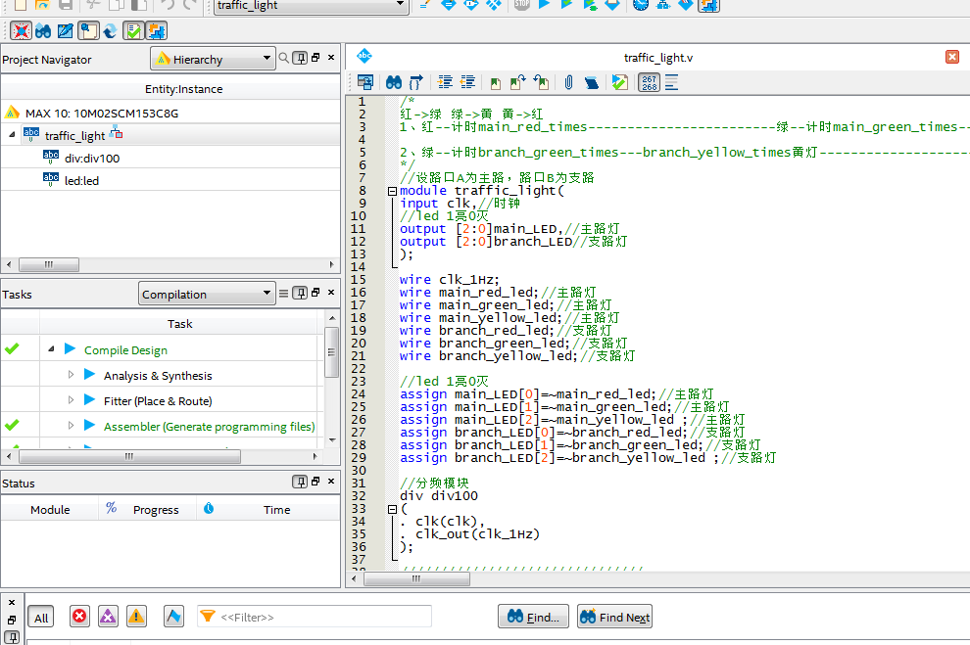
Task: Click the Find Next button
Action: 614,618
